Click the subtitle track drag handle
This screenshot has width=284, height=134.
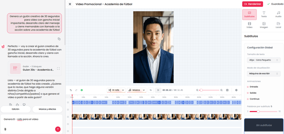(x=68, y=103)
